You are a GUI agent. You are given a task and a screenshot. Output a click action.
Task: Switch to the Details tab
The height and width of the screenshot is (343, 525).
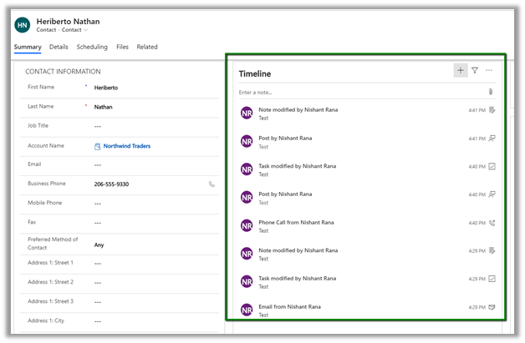coord(59,48)
